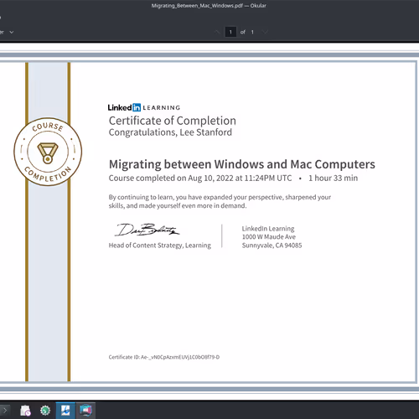Open the dropdown arrow in Okular toolbar
The height and width of the screenshot is (419, 419).
[x=12, y=32]
